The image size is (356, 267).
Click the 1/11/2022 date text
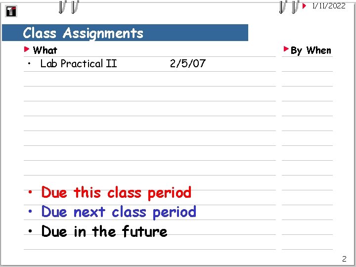pos(328,6)
